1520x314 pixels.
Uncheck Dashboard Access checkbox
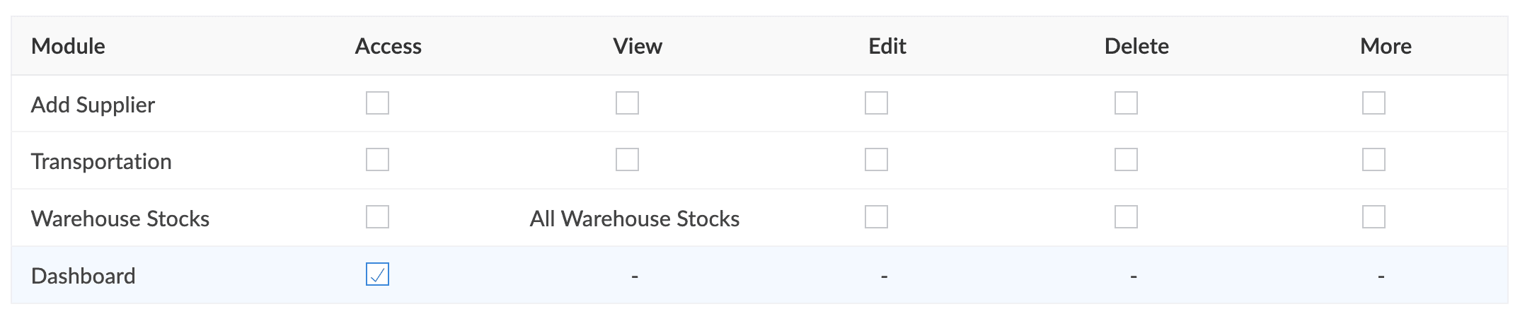[x=377, y=274]
